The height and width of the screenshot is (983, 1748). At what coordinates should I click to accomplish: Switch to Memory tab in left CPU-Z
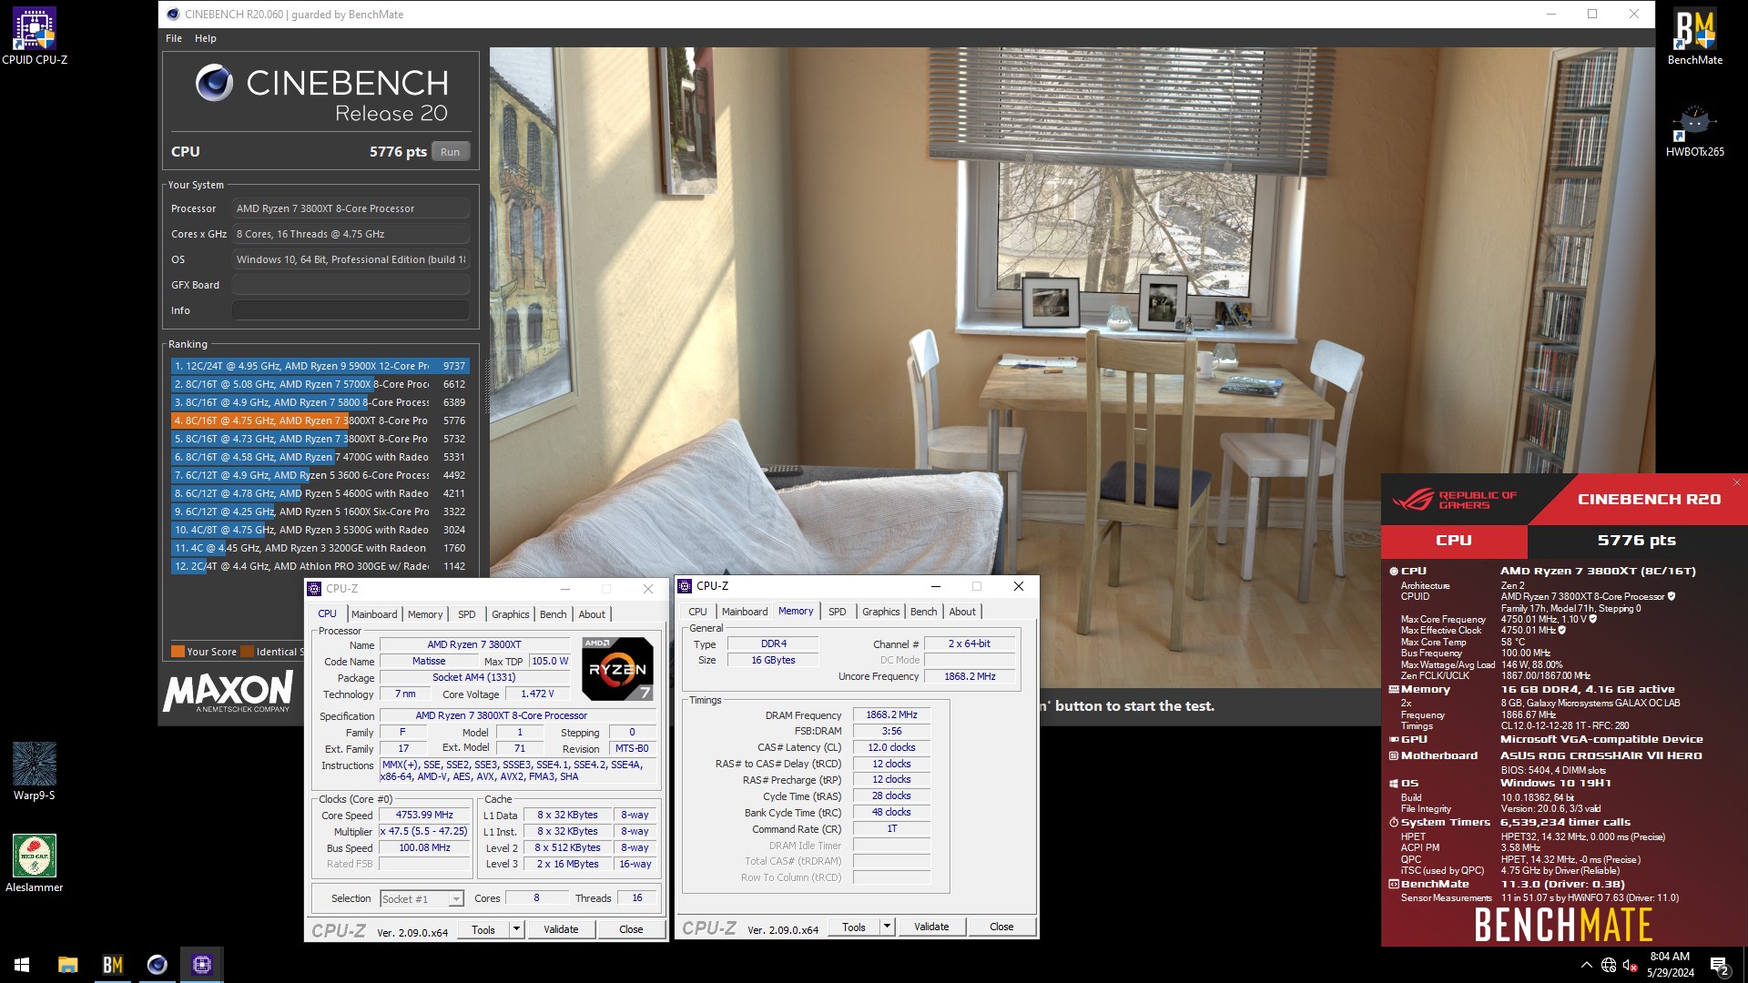click(x=425, y=614)
